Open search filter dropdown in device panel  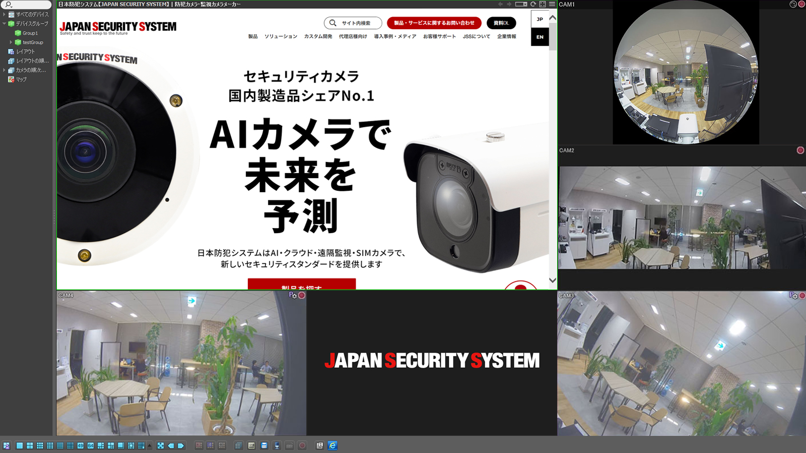(x=8, y=5)
